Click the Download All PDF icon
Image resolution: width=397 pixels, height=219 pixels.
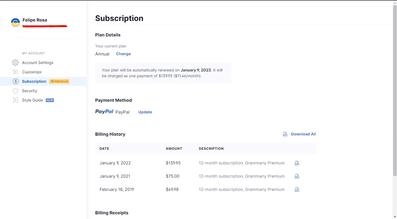285,134
